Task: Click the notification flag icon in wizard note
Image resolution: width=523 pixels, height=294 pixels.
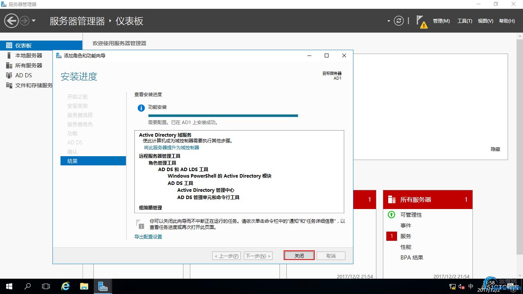Action: pos(140,224)
